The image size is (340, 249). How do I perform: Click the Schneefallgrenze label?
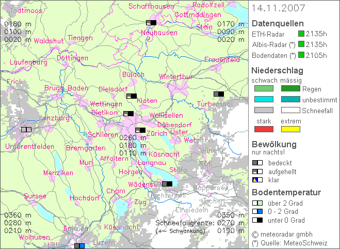[x=185, y=223]
